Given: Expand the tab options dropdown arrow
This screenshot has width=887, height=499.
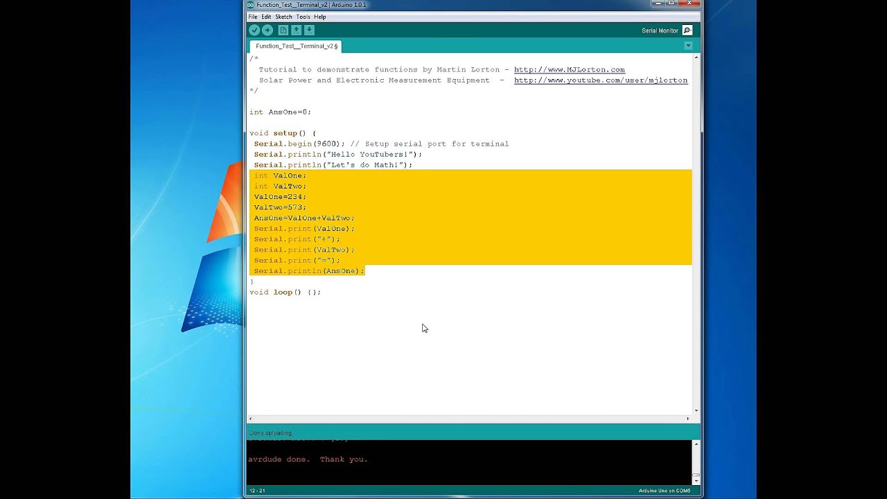Looking at the screenshot, I should (688, 46).
